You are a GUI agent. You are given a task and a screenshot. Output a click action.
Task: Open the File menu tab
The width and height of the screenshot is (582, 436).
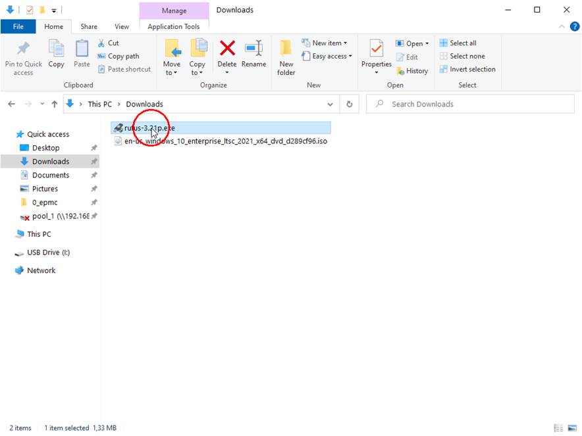18,26
